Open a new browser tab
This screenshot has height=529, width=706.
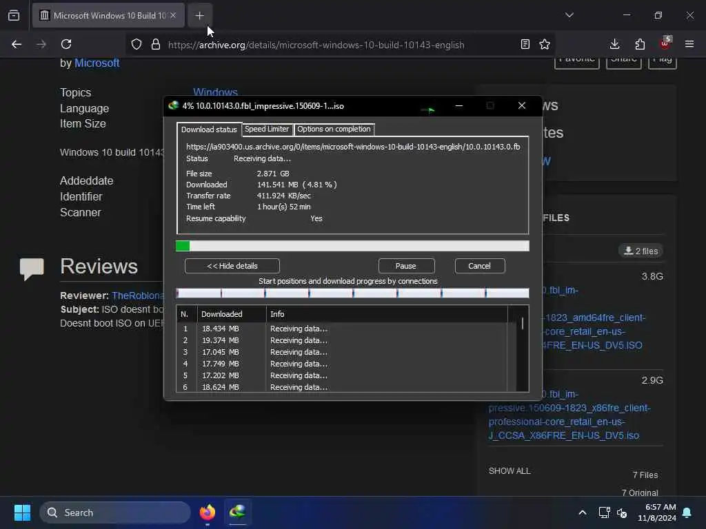(199, 15)
